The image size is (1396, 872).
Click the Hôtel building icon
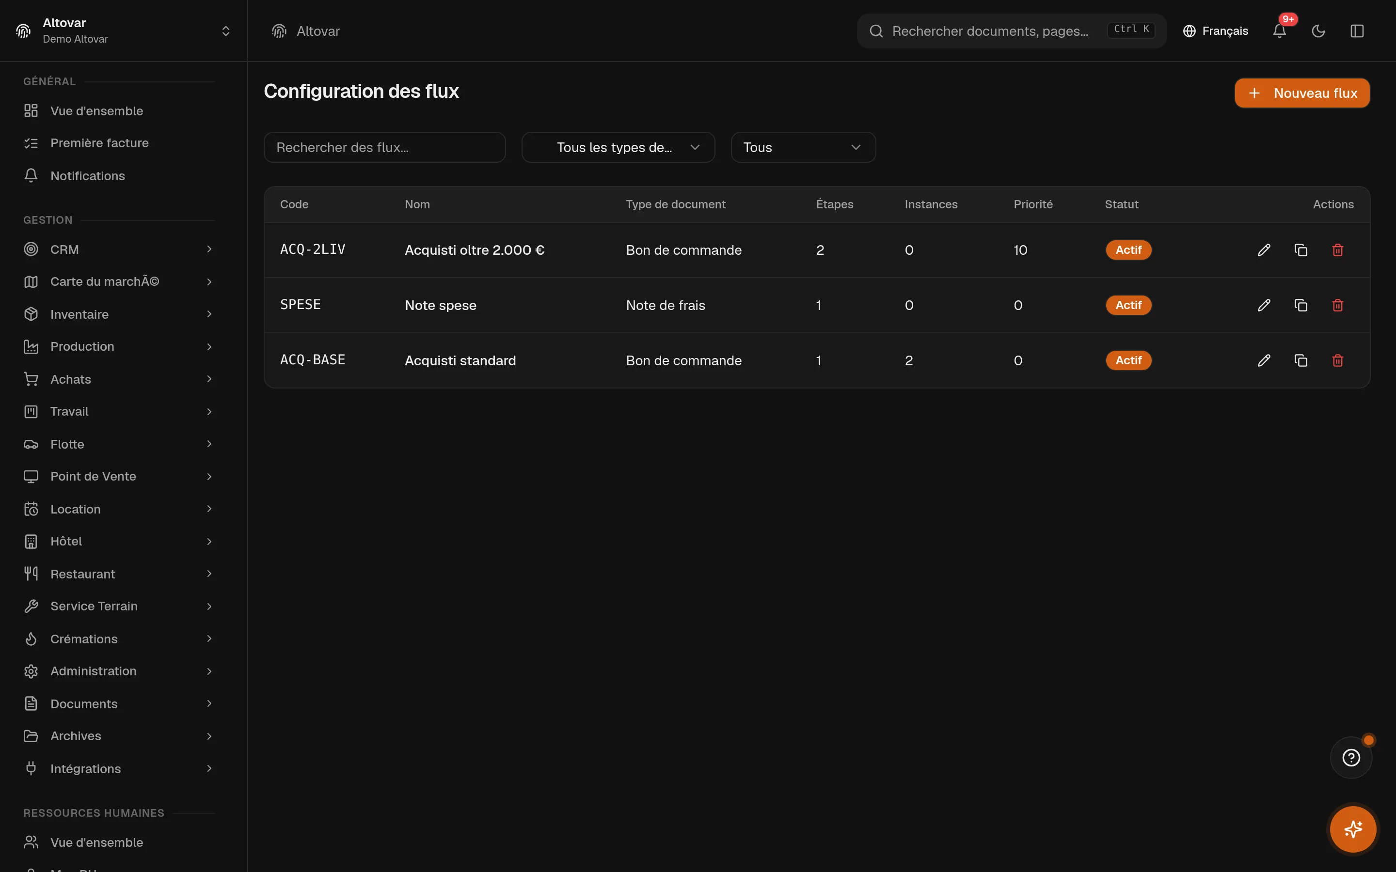31,542
